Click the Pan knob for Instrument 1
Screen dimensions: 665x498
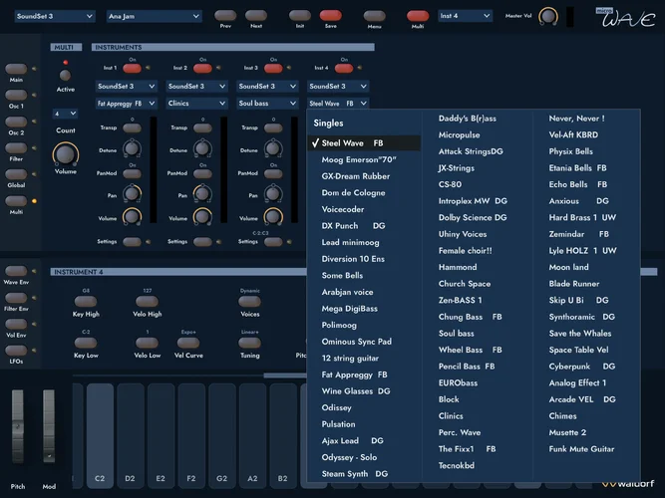click(x=133, y=193)
